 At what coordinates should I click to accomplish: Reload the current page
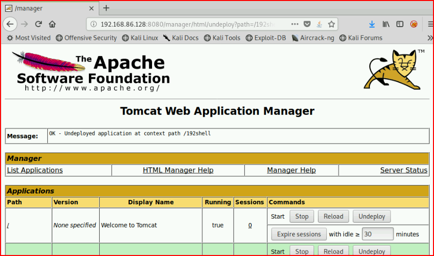tap(38, 24)
